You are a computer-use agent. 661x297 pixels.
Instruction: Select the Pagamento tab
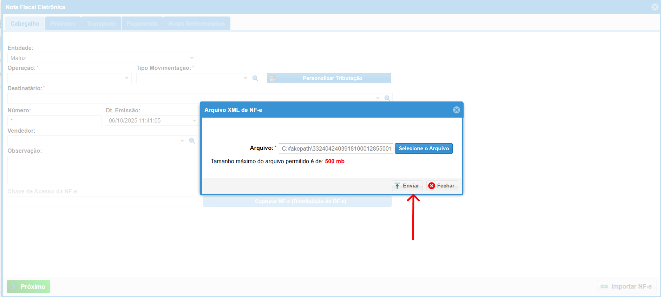pyautogui.click(x=142, y=24)
